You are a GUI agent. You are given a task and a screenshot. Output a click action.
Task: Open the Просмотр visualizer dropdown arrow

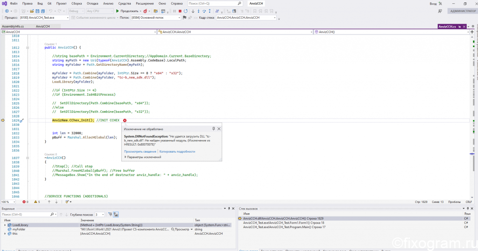pos(191,230)
